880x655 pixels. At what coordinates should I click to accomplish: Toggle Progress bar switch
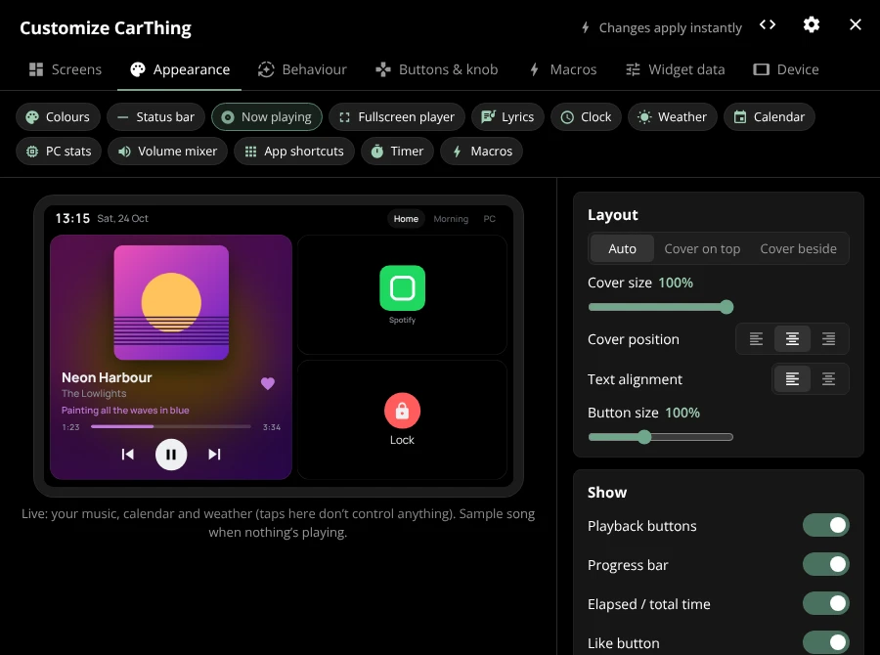[825, 565]
